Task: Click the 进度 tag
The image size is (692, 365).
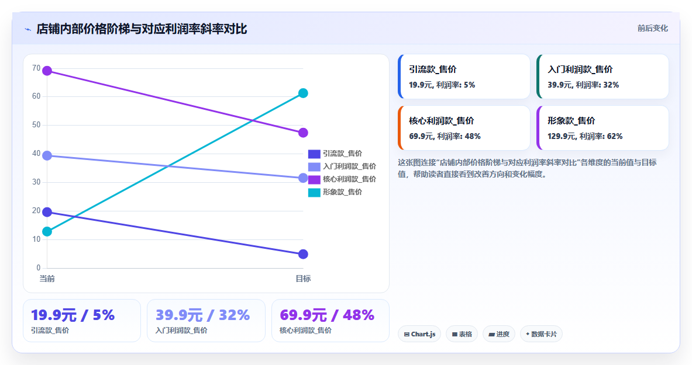Action: (499, 334)
